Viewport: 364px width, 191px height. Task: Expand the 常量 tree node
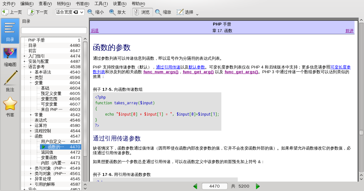click(x=31, y=115)
